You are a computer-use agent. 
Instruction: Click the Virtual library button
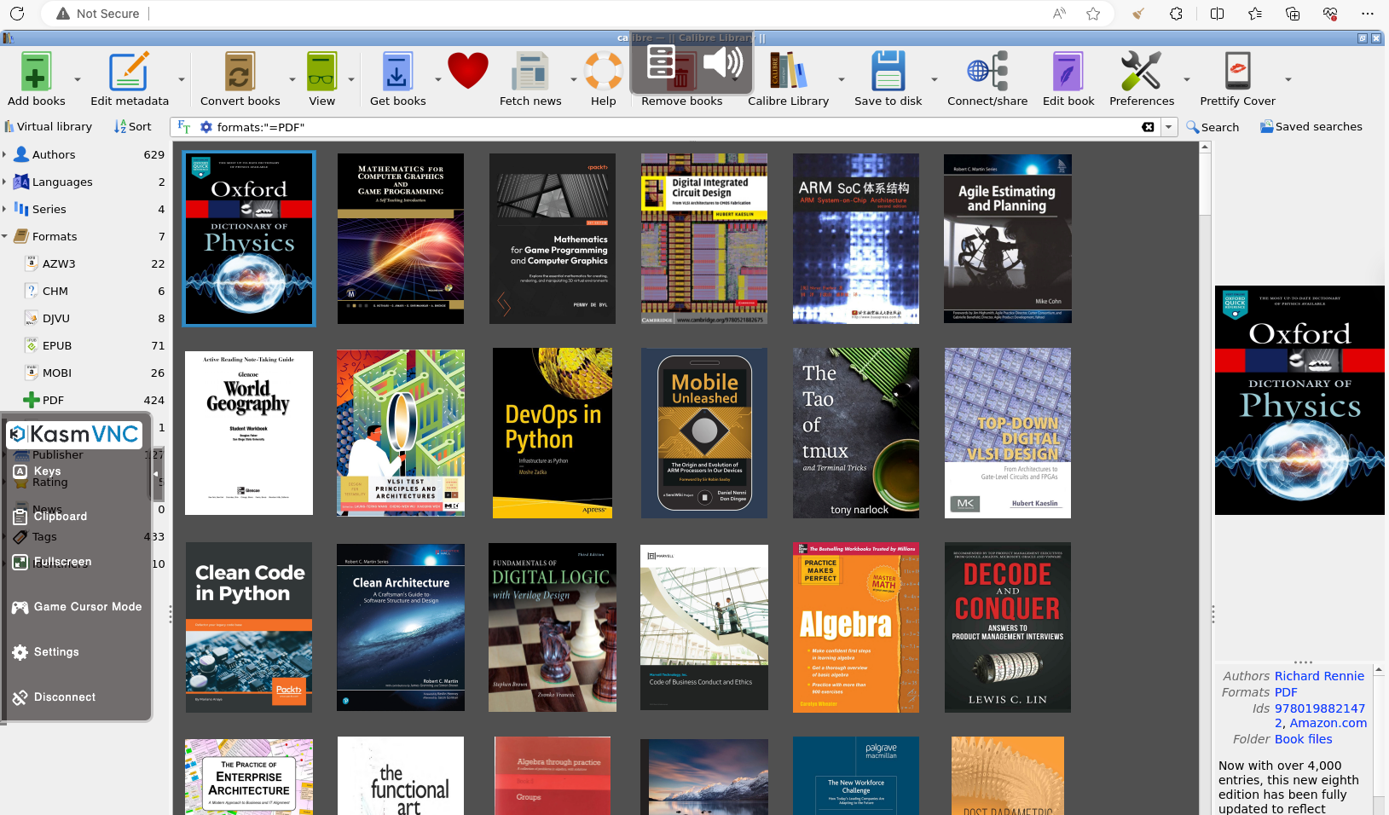pyautogui.click(x=48, y=126)
